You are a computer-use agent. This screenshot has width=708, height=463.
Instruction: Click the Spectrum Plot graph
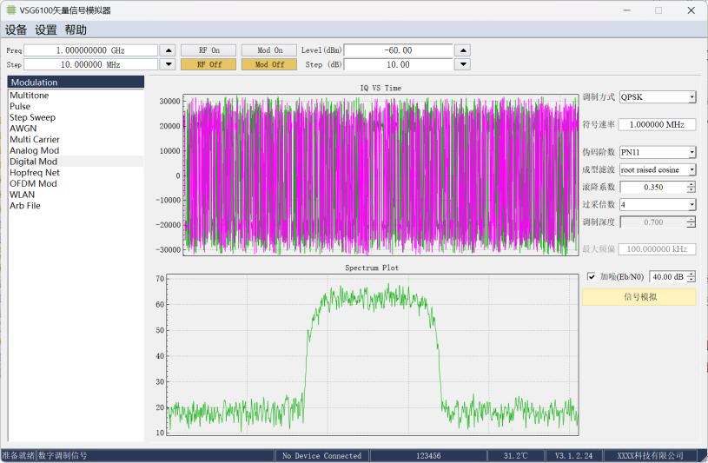(x=373, y=354)
